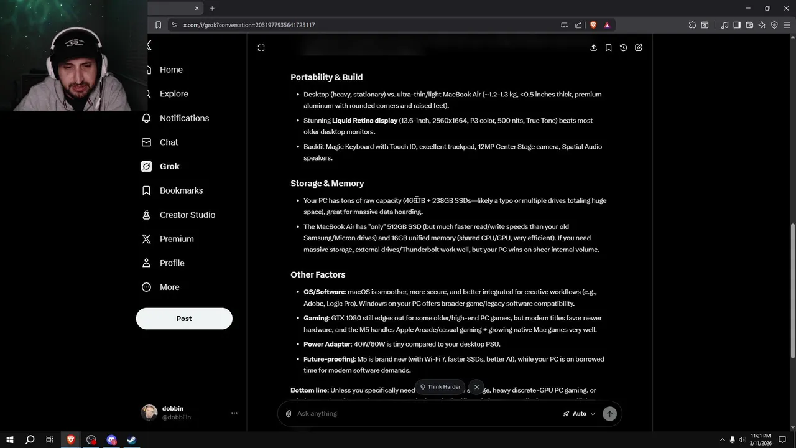
Task: Toggle Grok focus mode expand icon
Action: click(x=261, y=48)
